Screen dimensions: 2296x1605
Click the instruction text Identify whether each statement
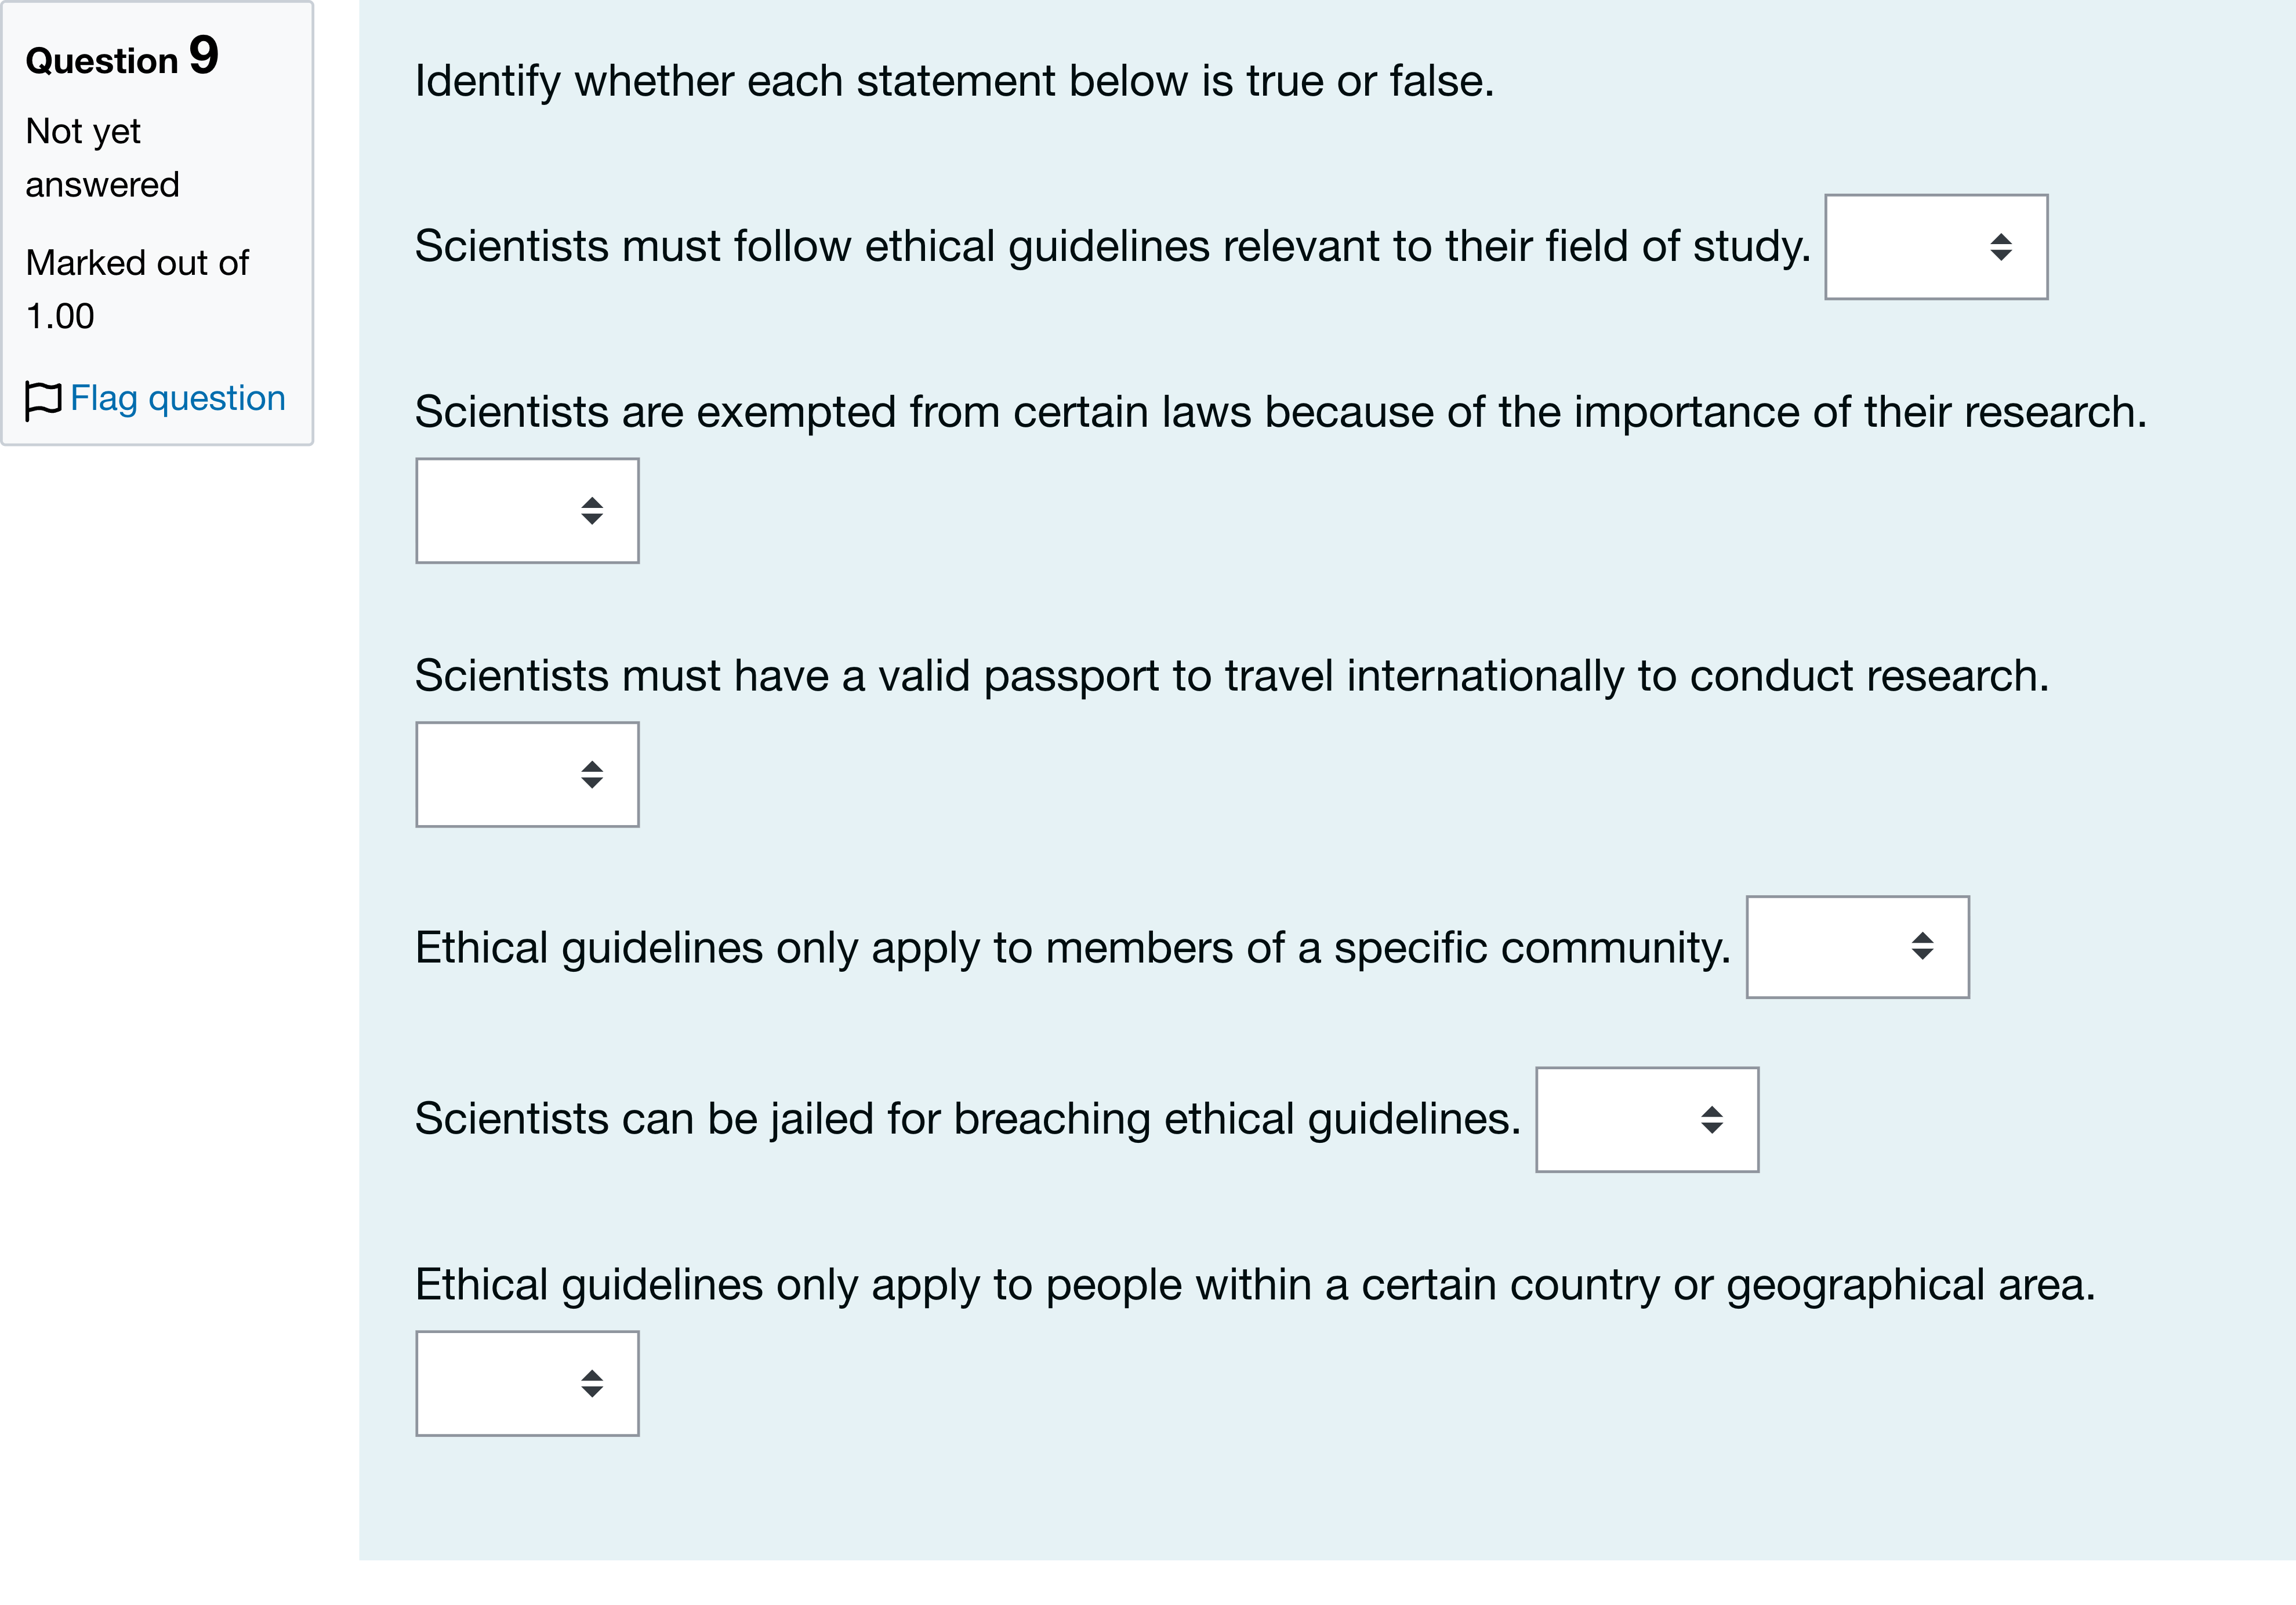coord(954,81)
